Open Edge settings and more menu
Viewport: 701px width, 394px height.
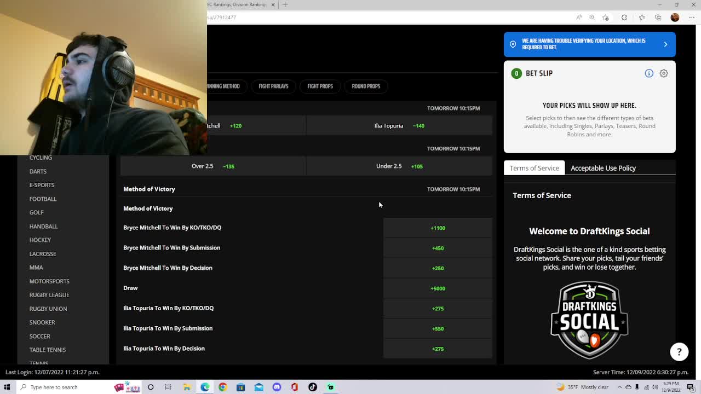coord(691,18)
